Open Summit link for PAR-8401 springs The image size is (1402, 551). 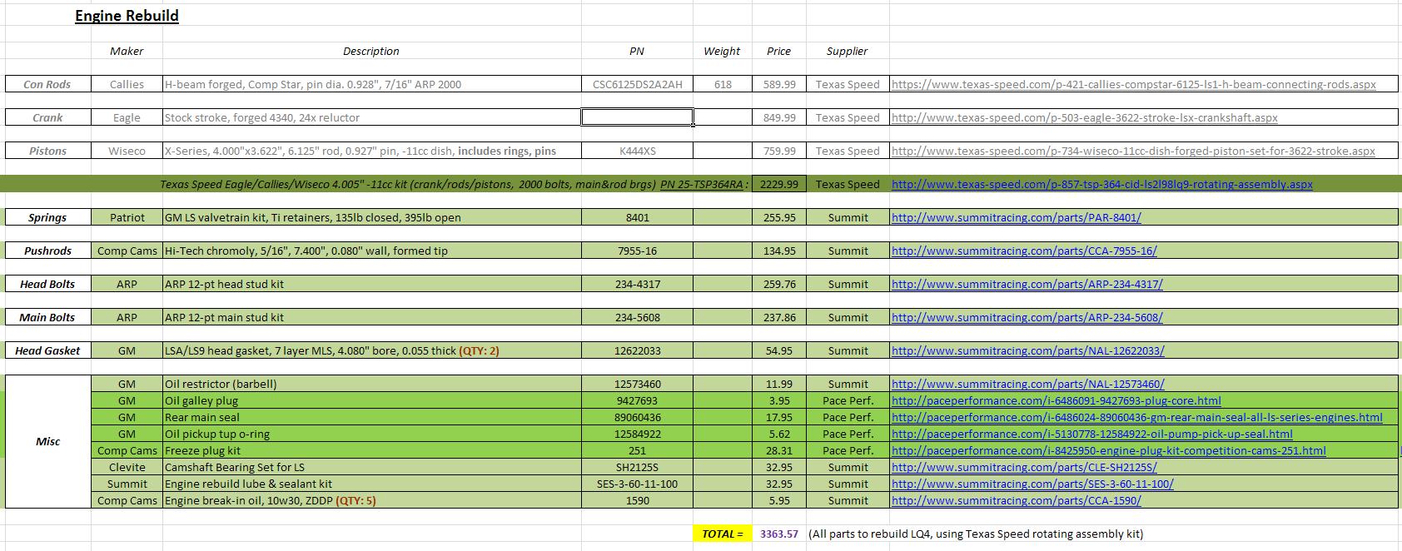click(1016, 217)
